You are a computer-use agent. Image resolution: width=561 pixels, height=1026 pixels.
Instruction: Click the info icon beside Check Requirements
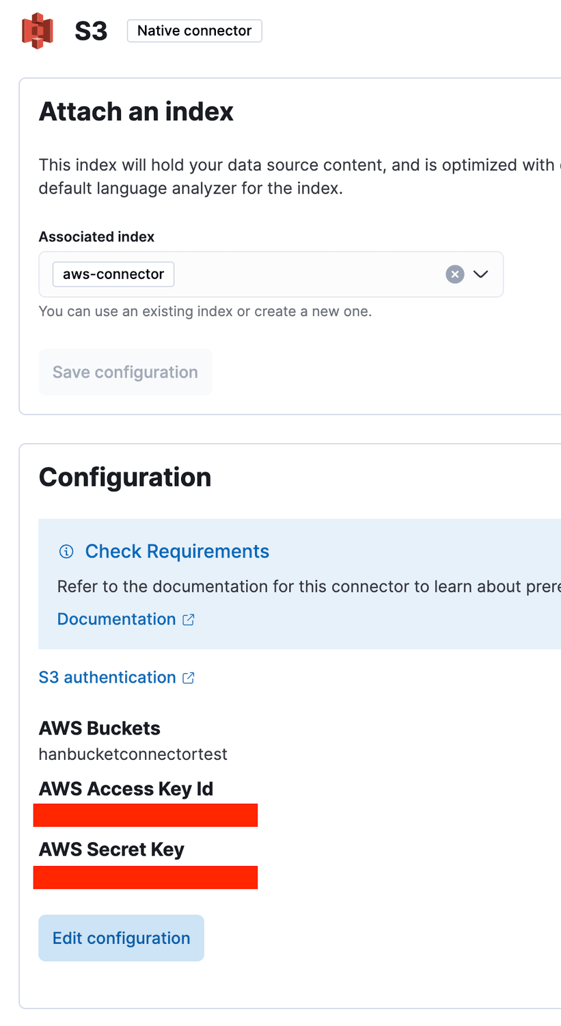tap(66, 551)
